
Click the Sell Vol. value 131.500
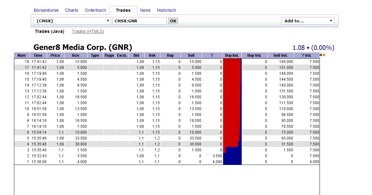coord(286,91)
